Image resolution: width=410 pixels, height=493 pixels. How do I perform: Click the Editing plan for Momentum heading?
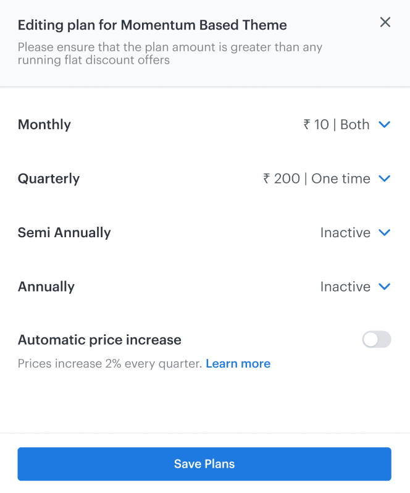[x=152, y=25]
